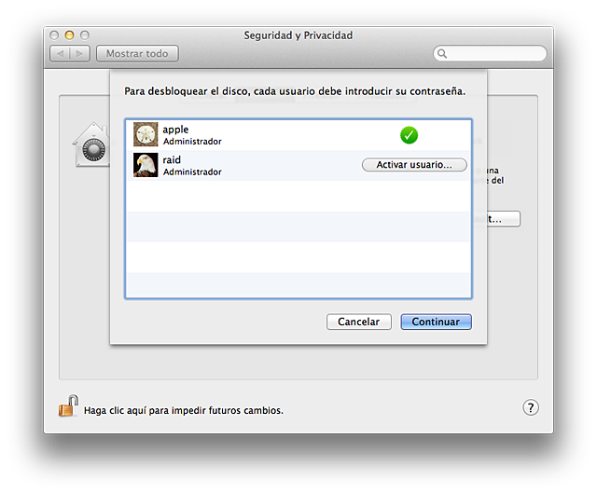This screenshot has width=597, height=494.
Task: Focus the search field in the toolbar
Action: [494, 54]
